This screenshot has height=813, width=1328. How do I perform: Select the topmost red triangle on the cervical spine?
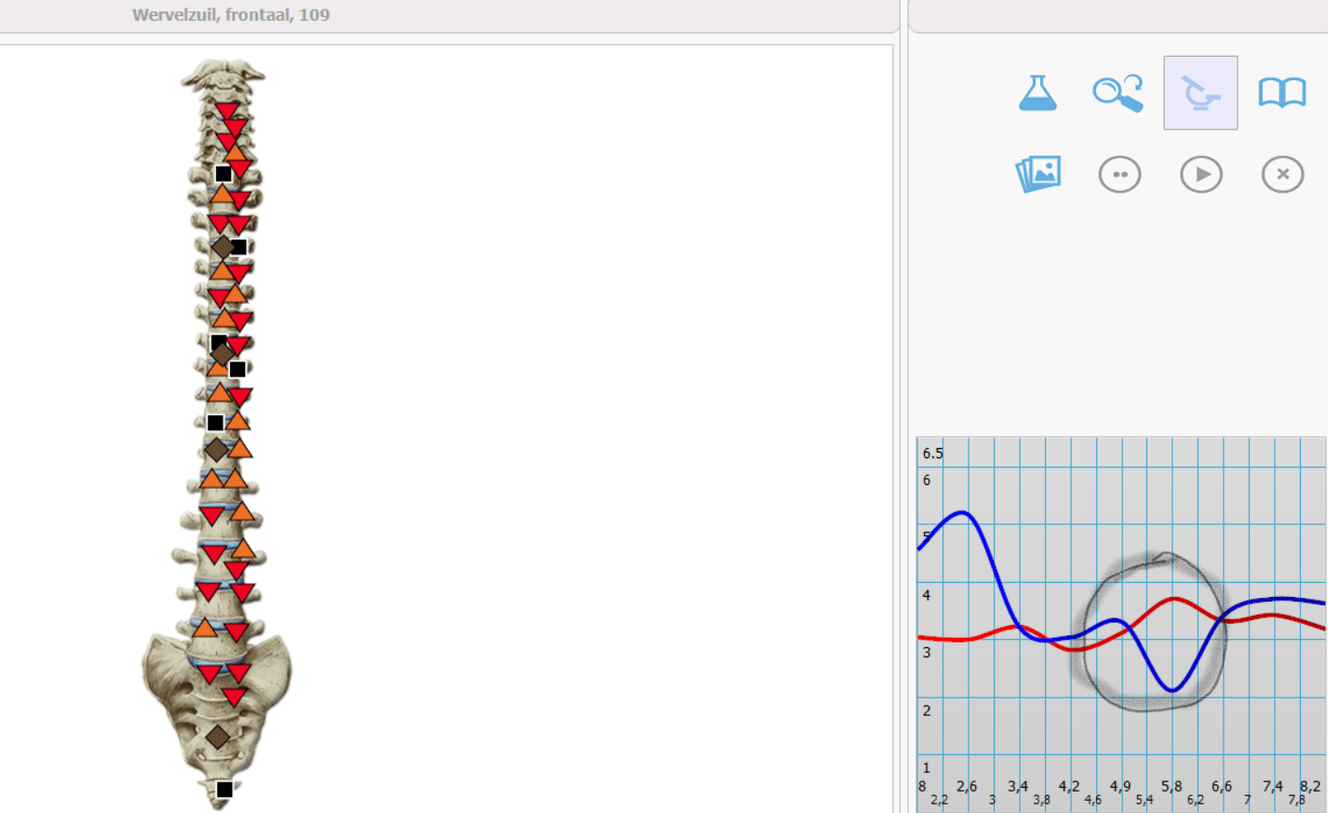[x=226, y=111]
